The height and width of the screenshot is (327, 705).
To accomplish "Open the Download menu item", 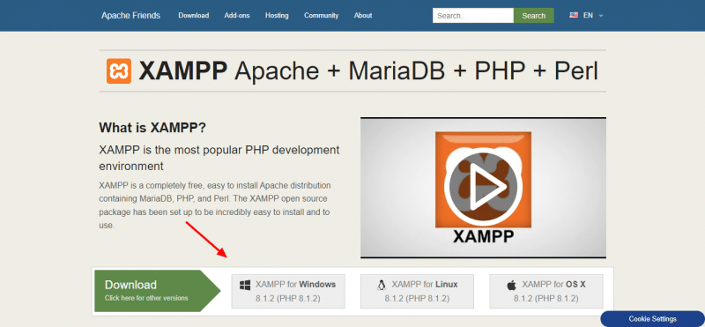I will [x=193, y=15].
